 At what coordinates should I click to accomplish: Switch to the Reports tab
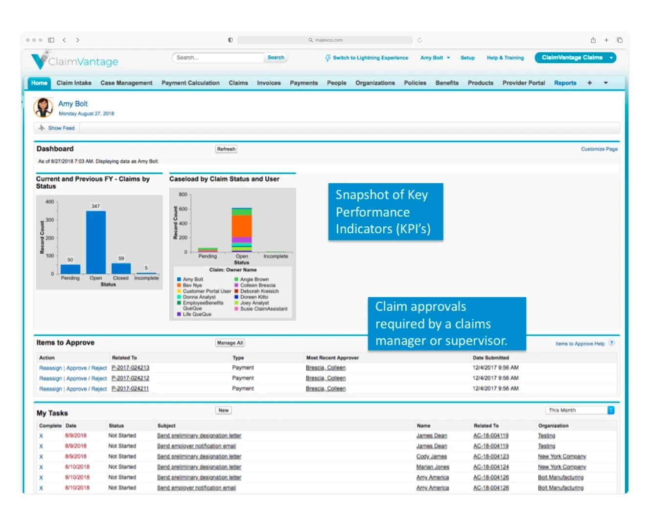coord(565,83)
